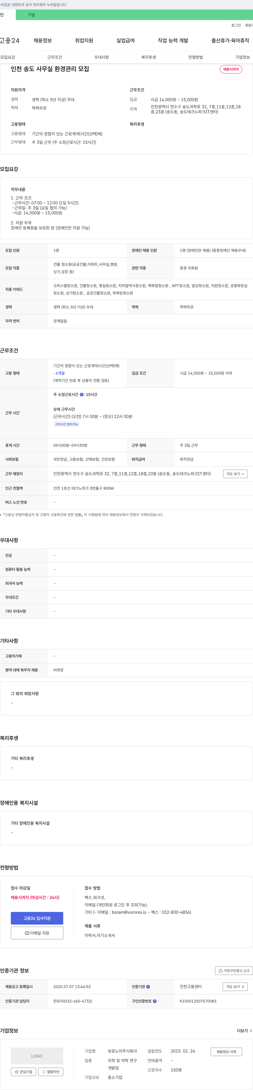
Task: Open the 출산휴가·육아휴직 menu
Action: [230, 41]
